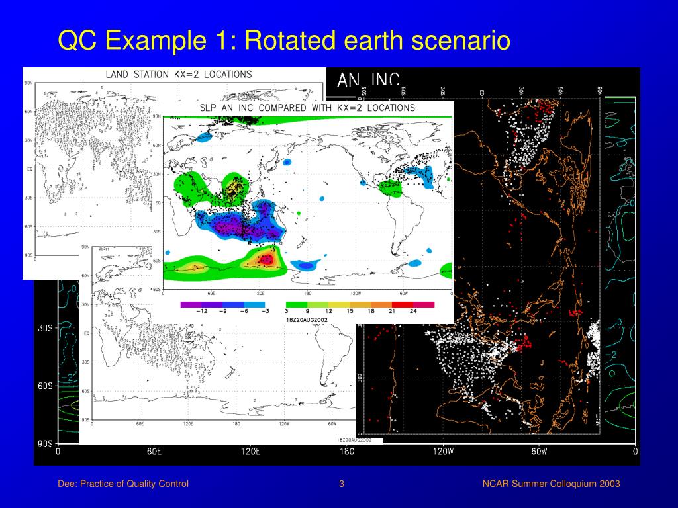The width and height of the screenshot is (678, 508).
Task: Click the slide title 'QC Example 1: Rotated earth scenario'
Action: pos(284,40)
